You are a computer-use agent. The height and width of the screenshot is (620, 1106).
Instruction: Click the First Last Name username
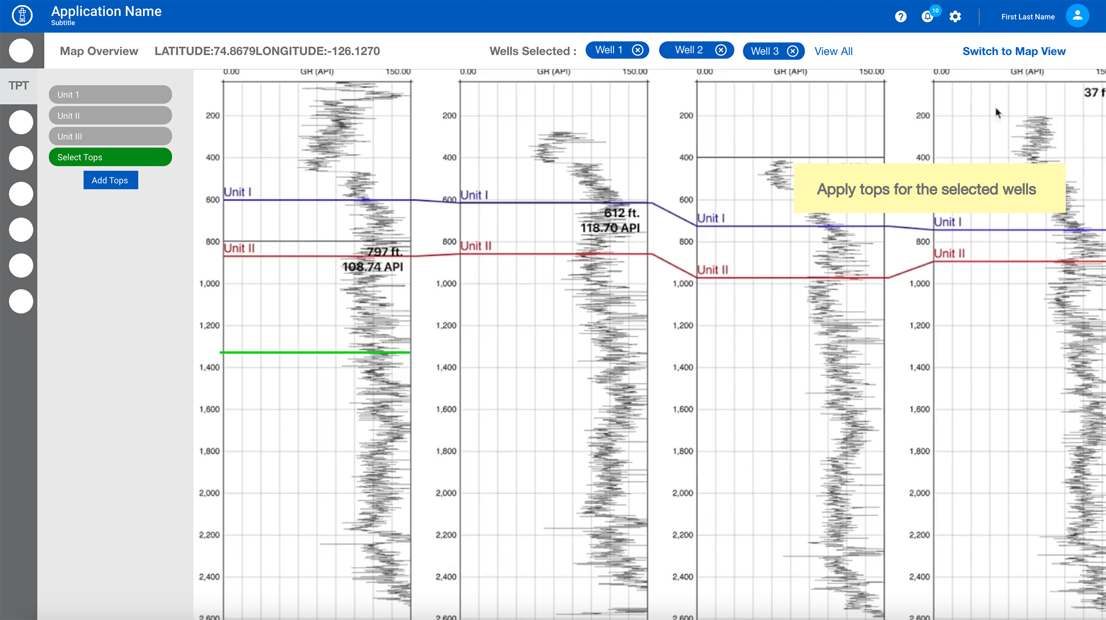(1028, 17)
